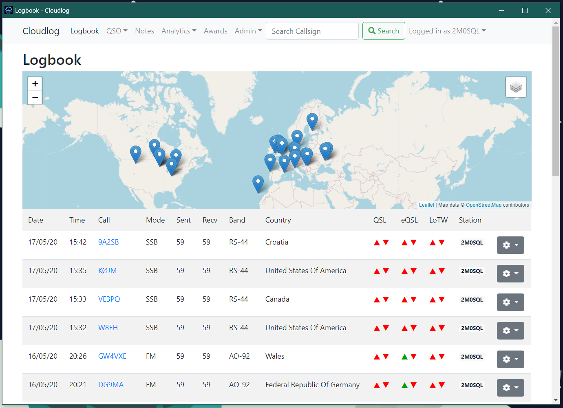Click LoTW up arrow in GW4VXE row
The height and width of the screenshot is (408, 563).
pyautogui.click(x=433, y=357)
